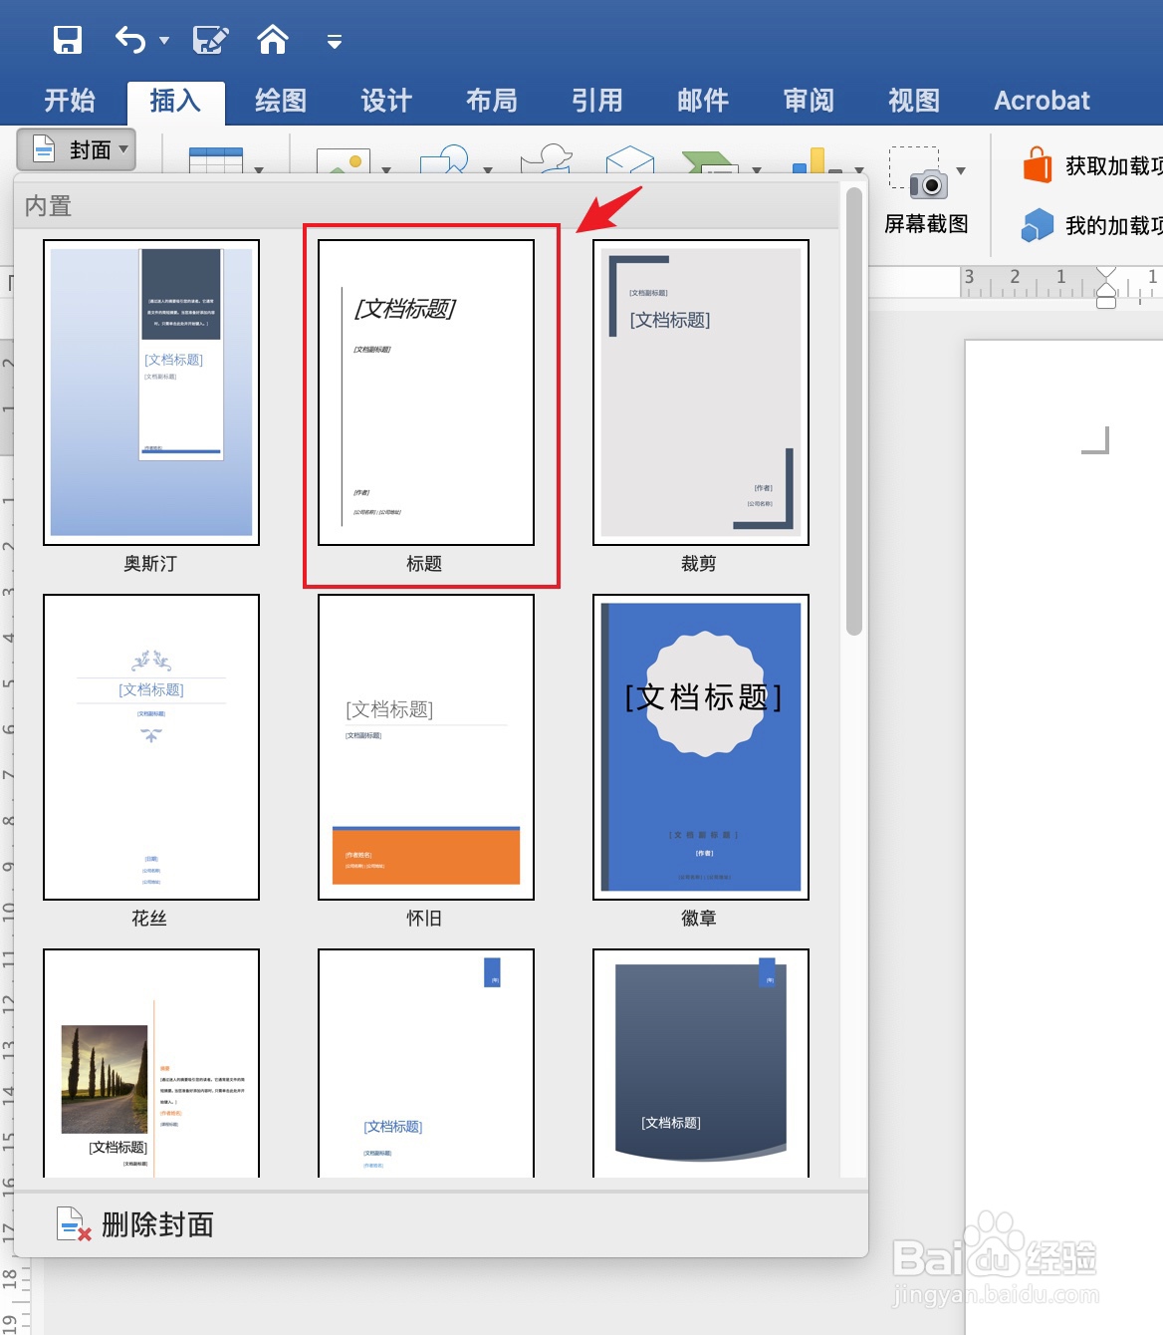
Task: Click the blue 我的加载项 icon
Action: [1039, 225]
